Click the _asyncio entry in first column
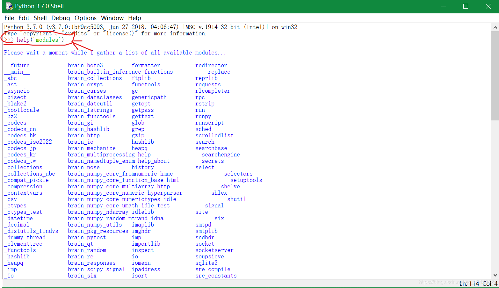 pos(17,91)
